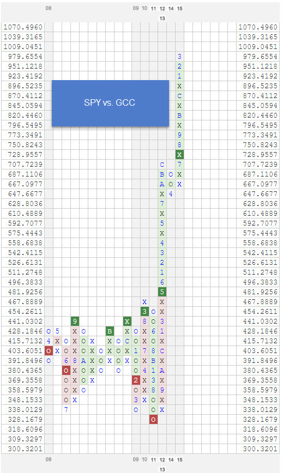Click the X in the 896.5235 row

click(x=179, y=86)
